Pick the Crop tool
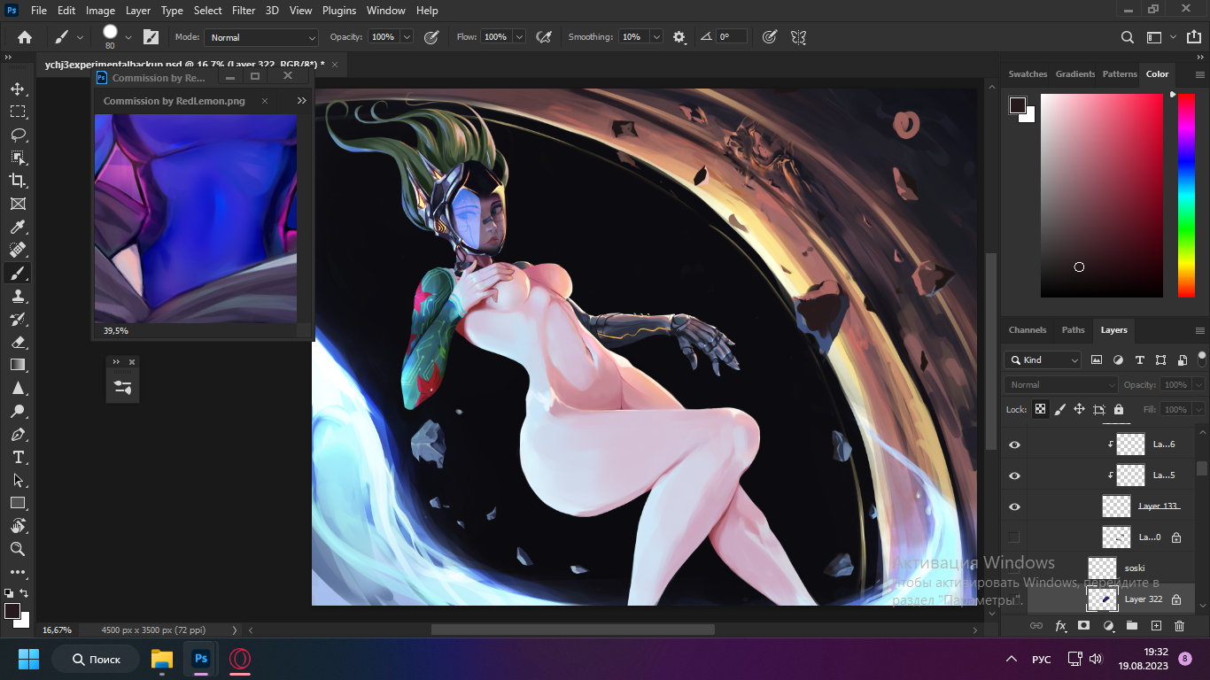This screenshot has width=1210, height=680. [x=18, y=181]
